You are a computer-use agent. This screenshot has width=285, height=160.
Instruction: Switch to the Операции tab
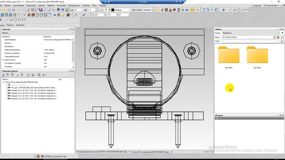click(x=20, y=25)
